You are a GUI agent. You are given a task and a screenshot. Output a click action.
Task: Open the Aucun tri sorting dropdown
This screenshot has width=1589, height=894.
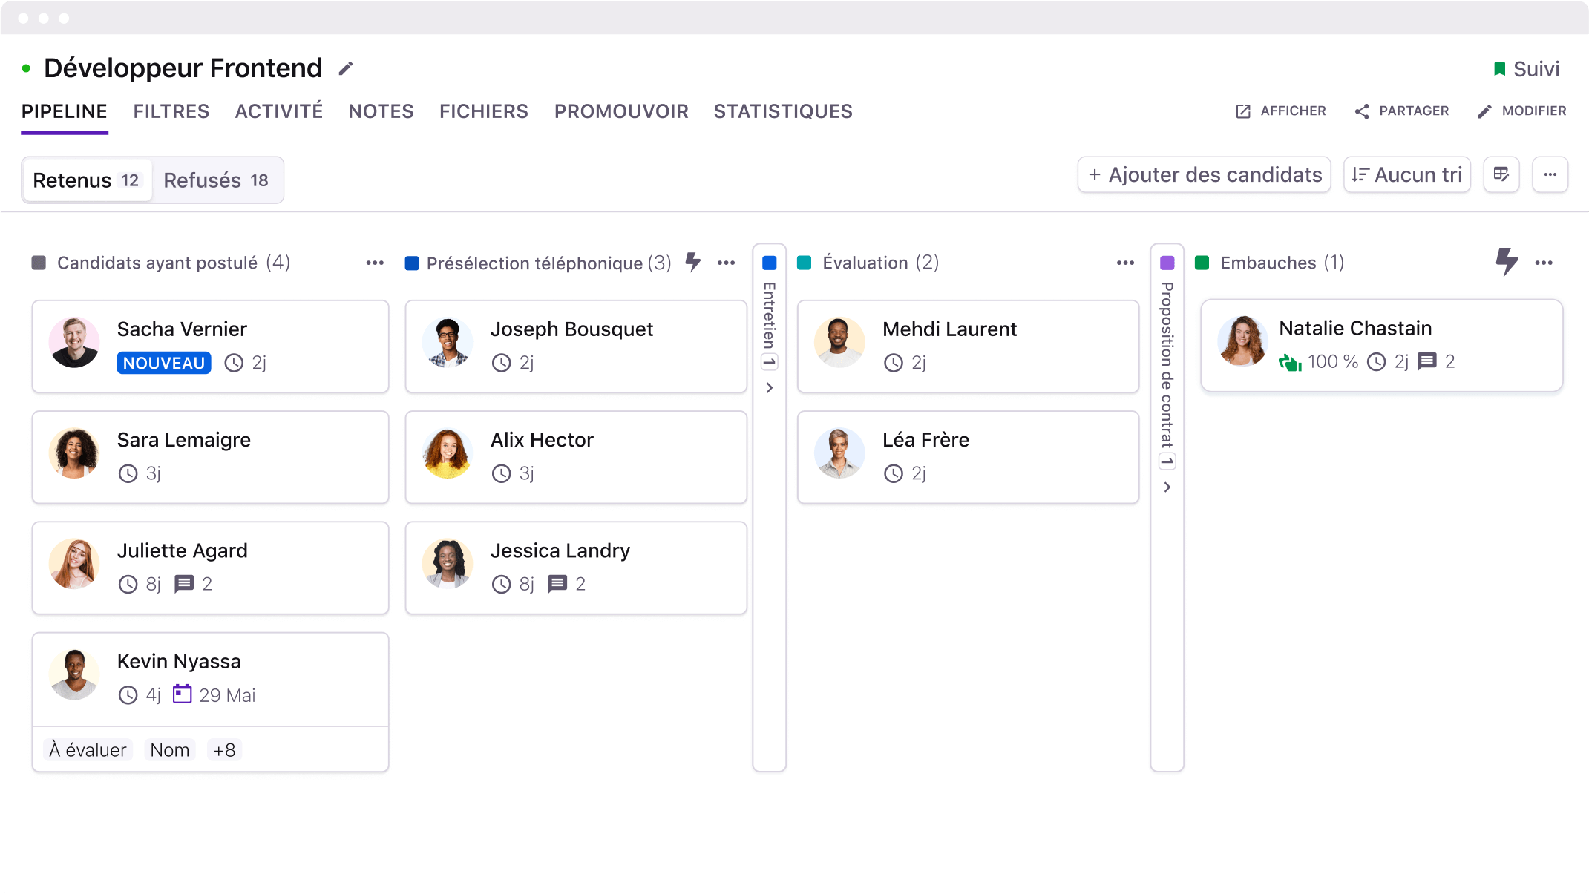[1406, 174]
